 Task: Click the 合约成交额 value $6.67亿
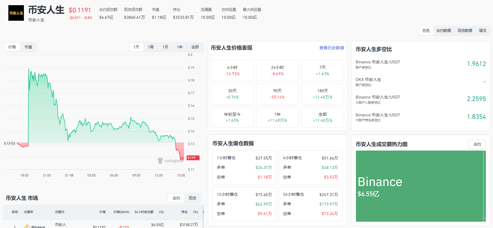point(106,17)
